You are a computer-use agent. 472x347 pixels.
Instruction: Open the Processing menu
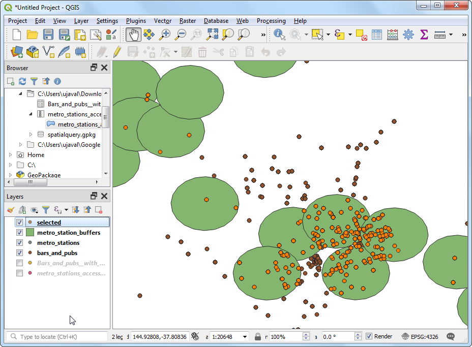(271, 21)
